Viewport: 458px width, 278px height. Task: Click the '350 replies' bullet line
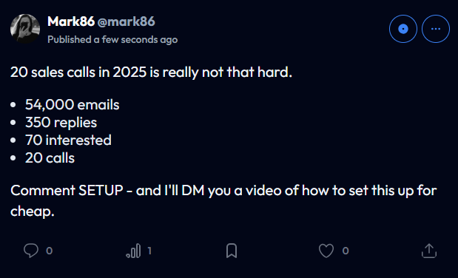pos(61,123)
